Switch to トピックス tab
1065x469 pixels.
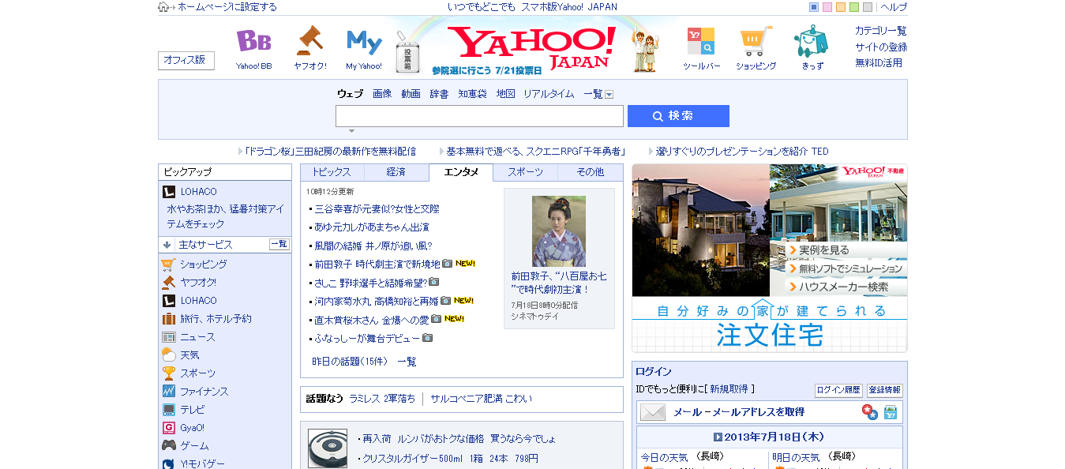pos(332,172)
